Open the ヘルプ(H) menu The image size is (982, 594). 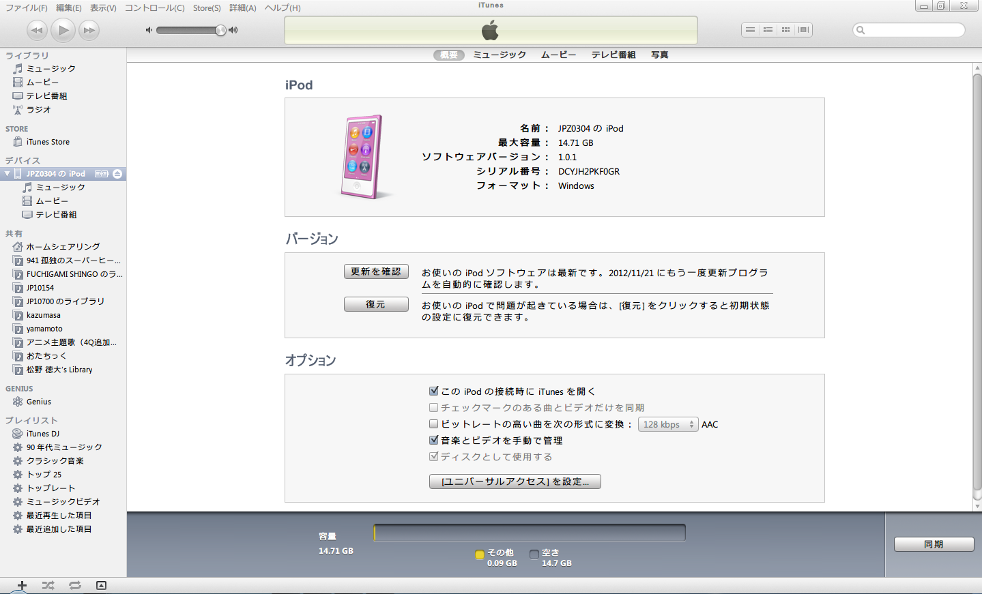(283, 8)
